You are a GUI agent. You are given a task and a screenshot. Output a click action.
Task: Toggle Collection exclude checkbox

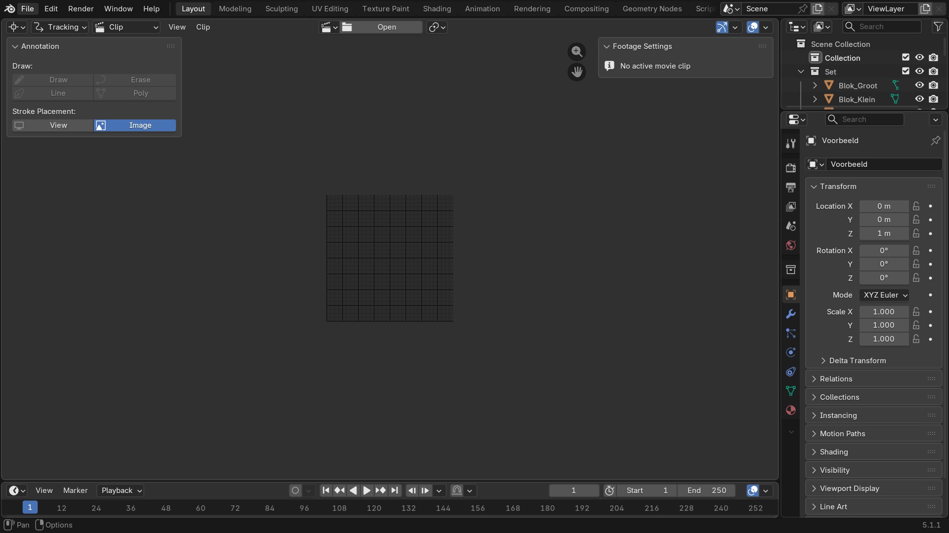coord(906,58)
